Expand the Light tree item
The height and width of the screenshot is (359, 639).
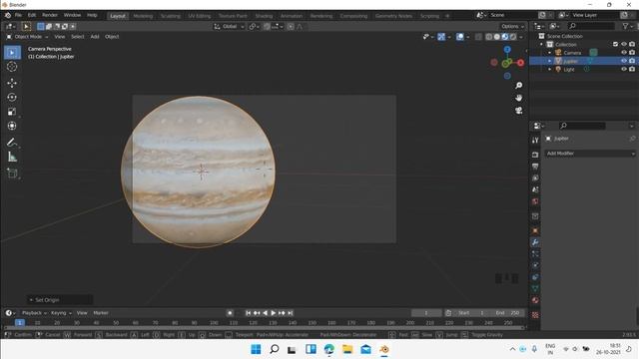[550, 69]
